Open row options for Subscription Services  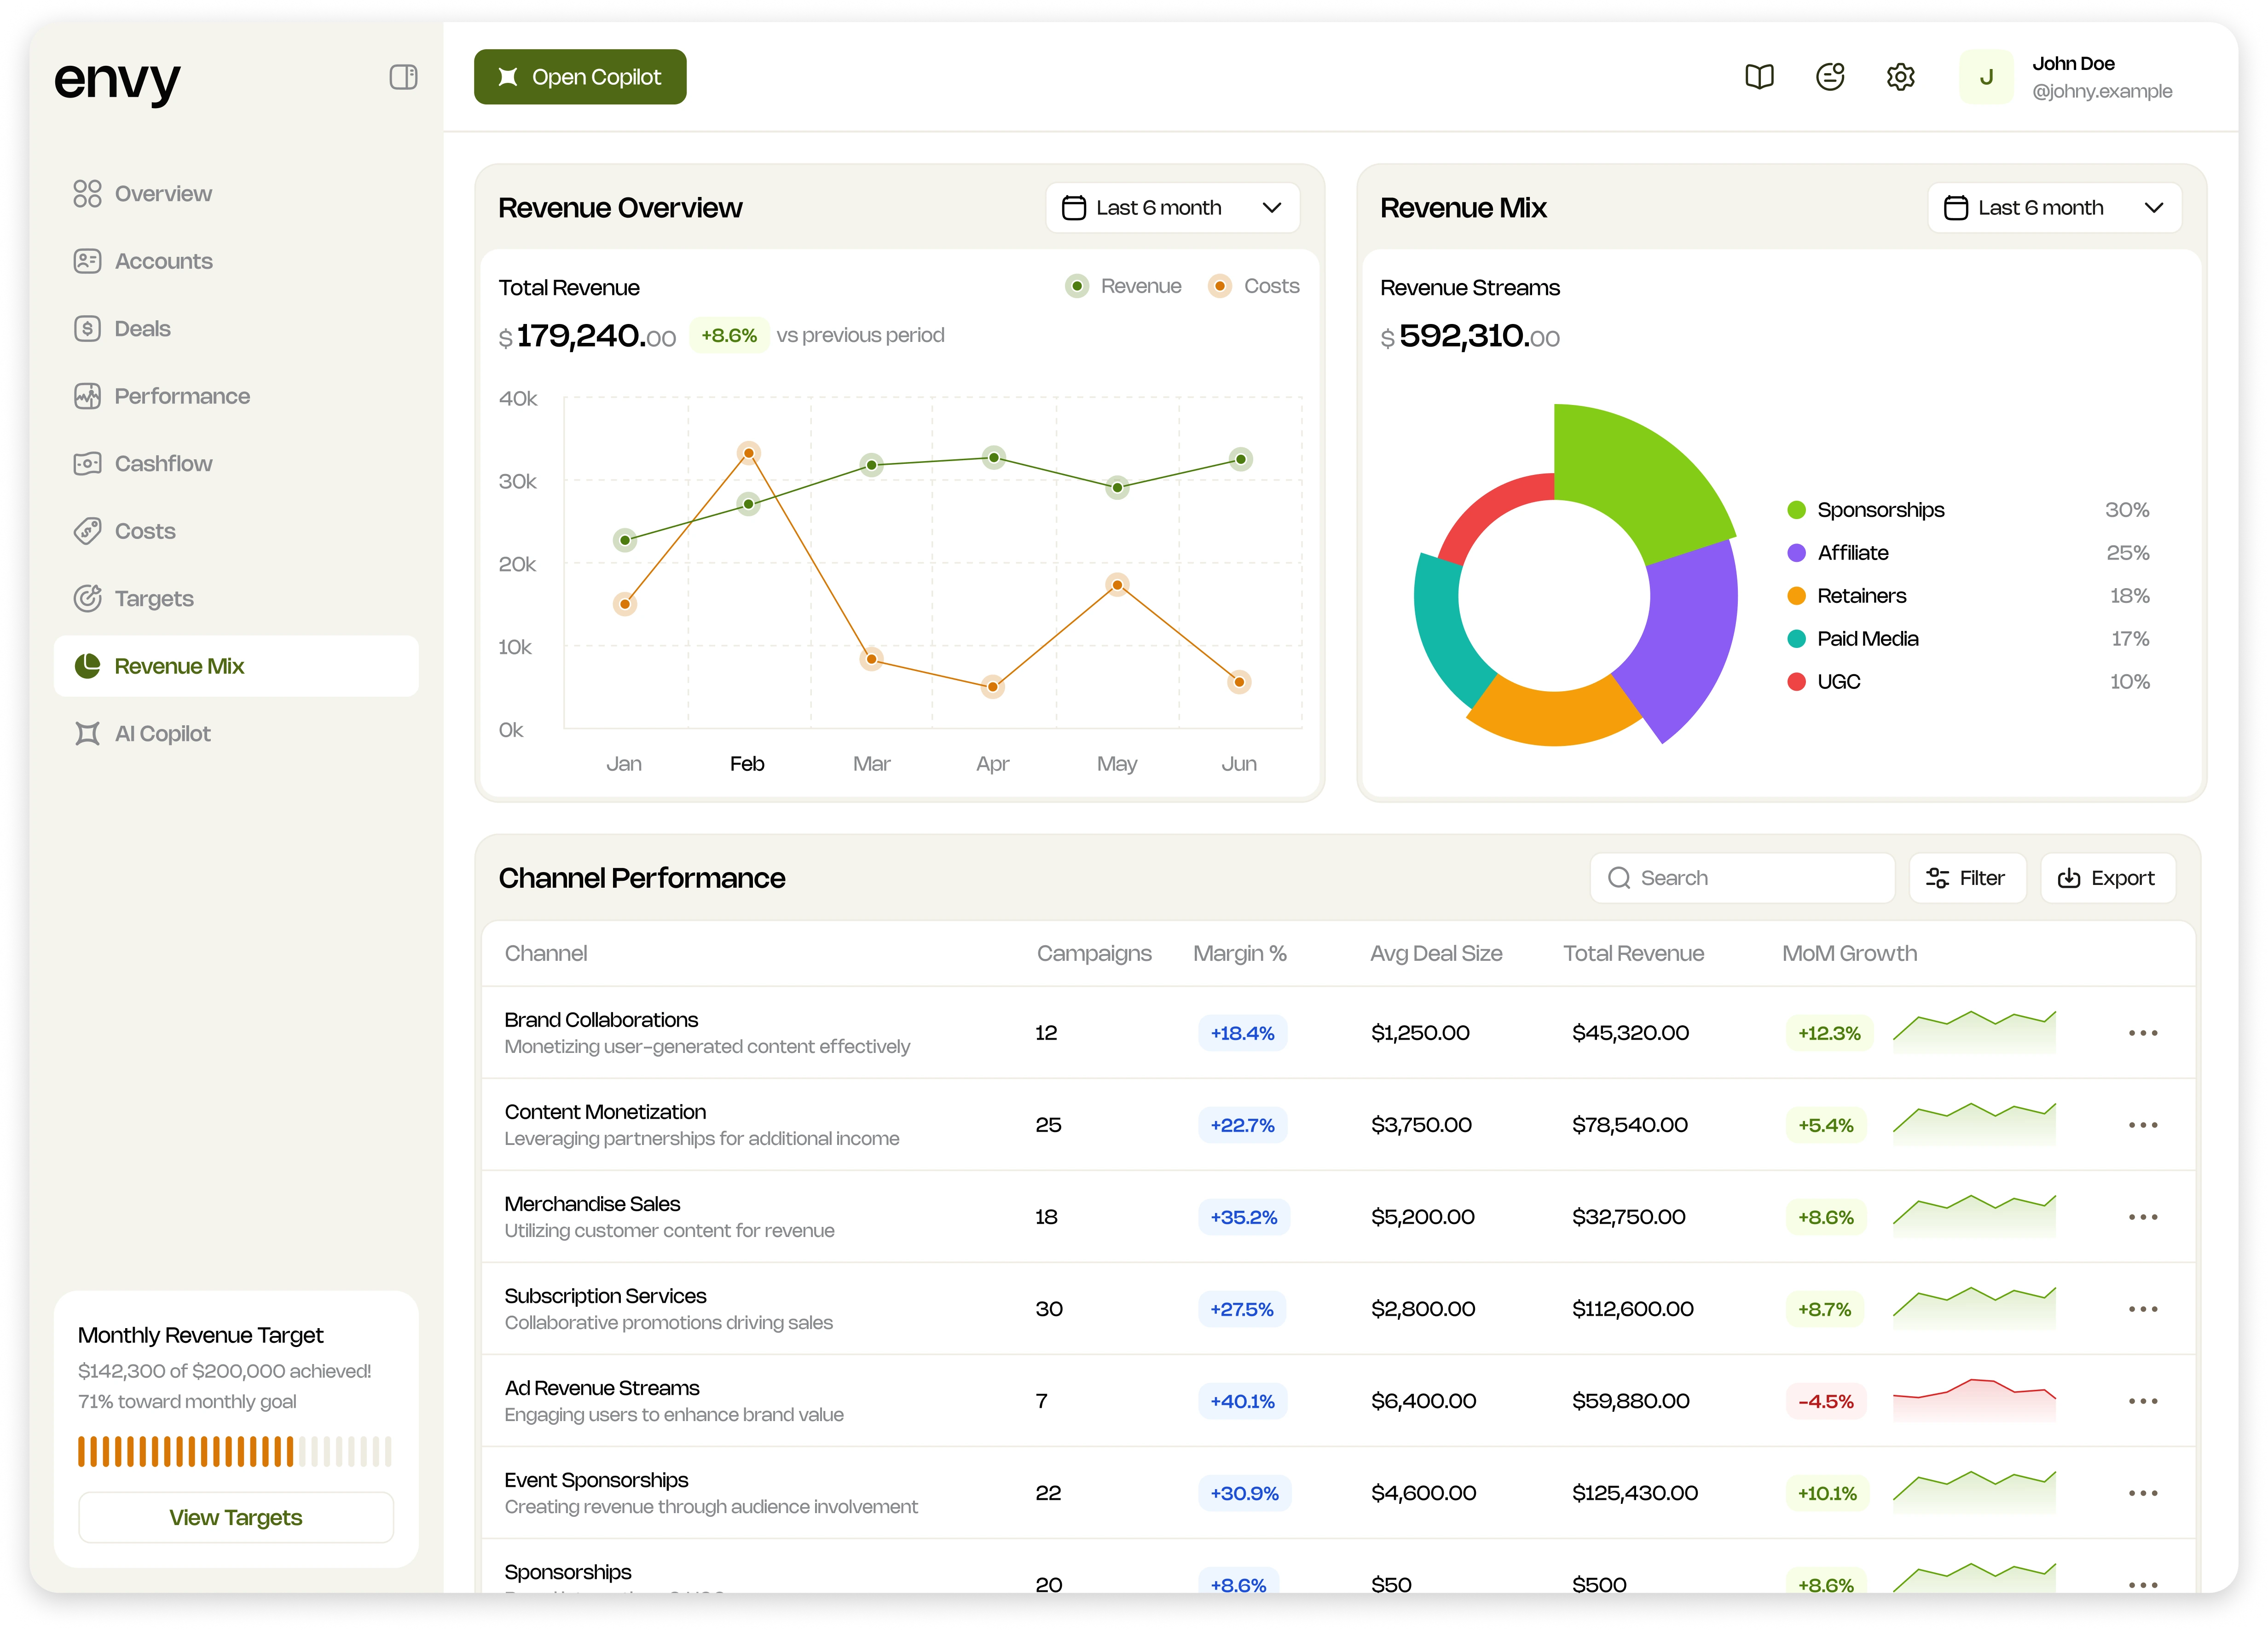[2143, 1309]
